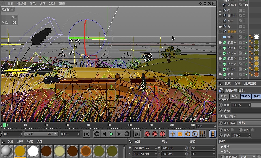Click the X position field 182.677 cm
The image size is (261, 158).
point(145,148)
